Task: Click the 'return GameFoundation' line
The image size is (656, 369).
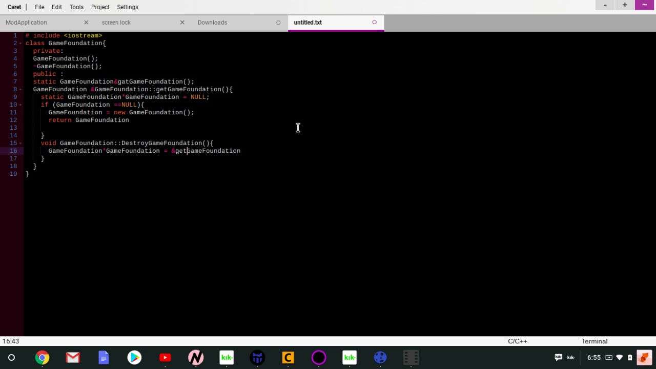Action: 89,120
